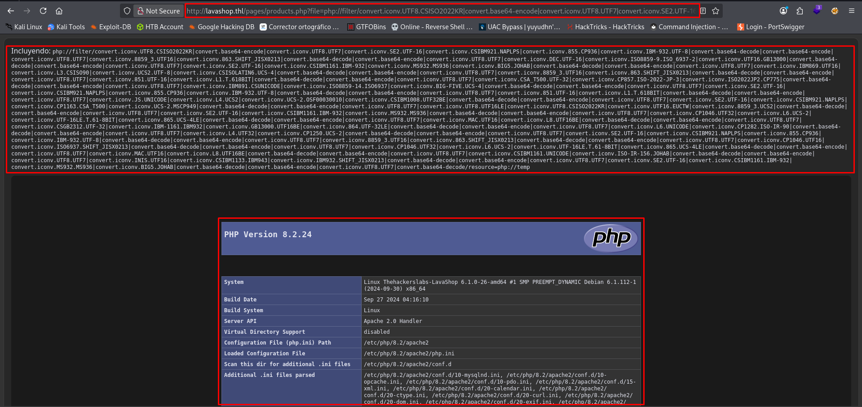Show site info via Not Secure
The image size is (862, 407).
[x=159, y=11]
